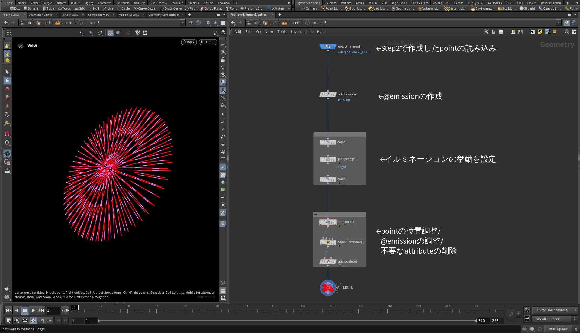Click the Camera shelf tool
580x333 pixels.
[309, 8]
